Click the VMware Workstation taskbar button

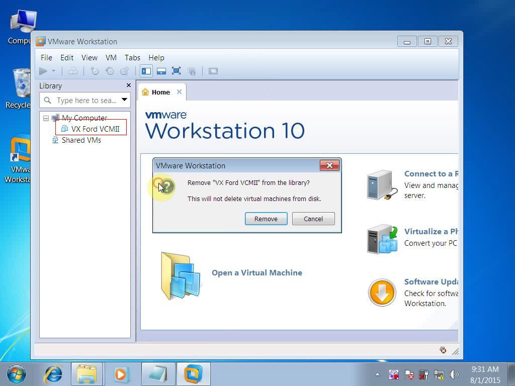click(194, 374)
